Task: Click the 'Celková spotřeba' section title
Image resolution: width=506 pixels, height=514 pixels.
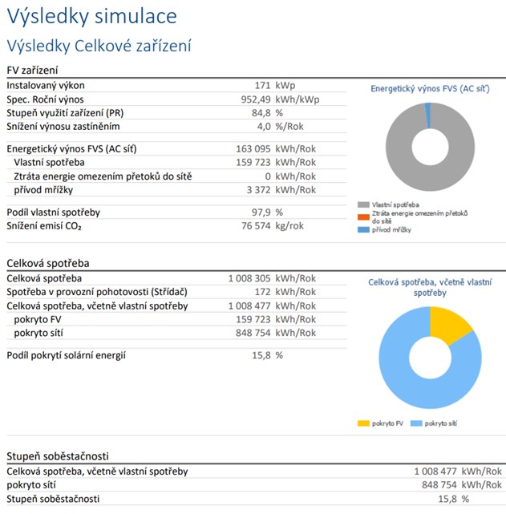Action: (x=48, y=263)
